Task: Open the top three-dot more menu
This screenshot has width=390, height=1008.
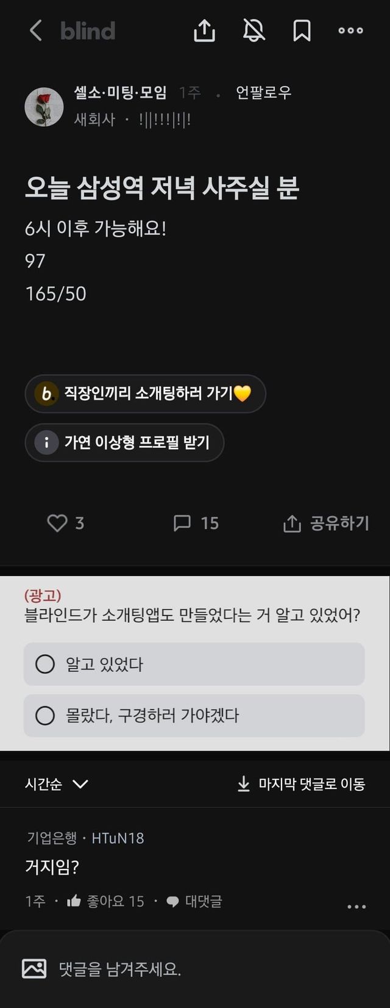Action: 350,31
